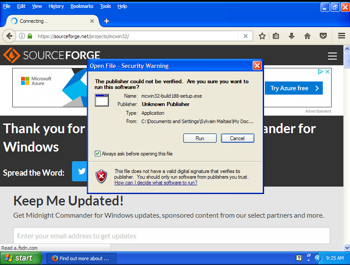Click the SourceForge logo
The width and height of the screenshot is (350, 265).
point(52,55)
